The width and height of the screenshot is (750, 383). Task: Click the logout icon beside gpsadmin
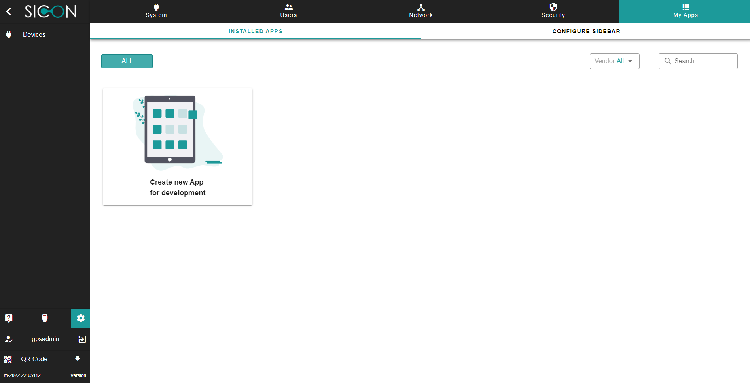[82, 339]
